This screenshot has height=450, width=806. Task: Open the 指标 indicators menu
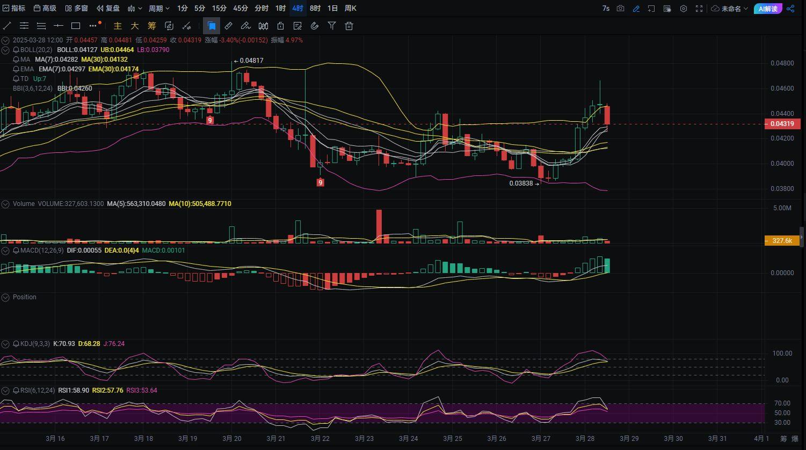[14, 8]
